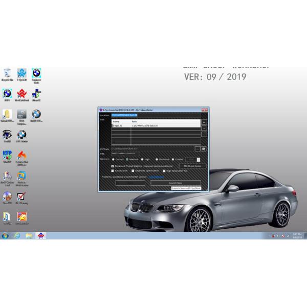This screenshot has width=307, height=307.
Task: Click the Launch Now button
Action: [176, 183]
